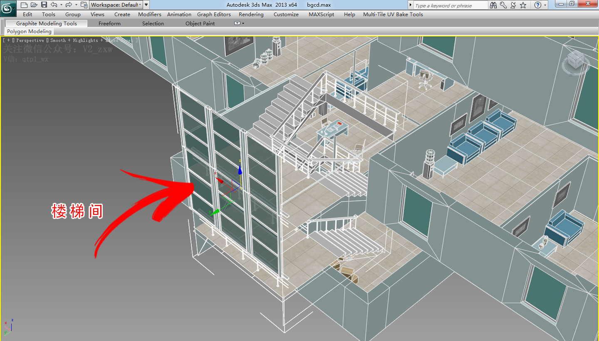Open the Create menu
This screenshot has width=599, height=341.
coord(122,14)
